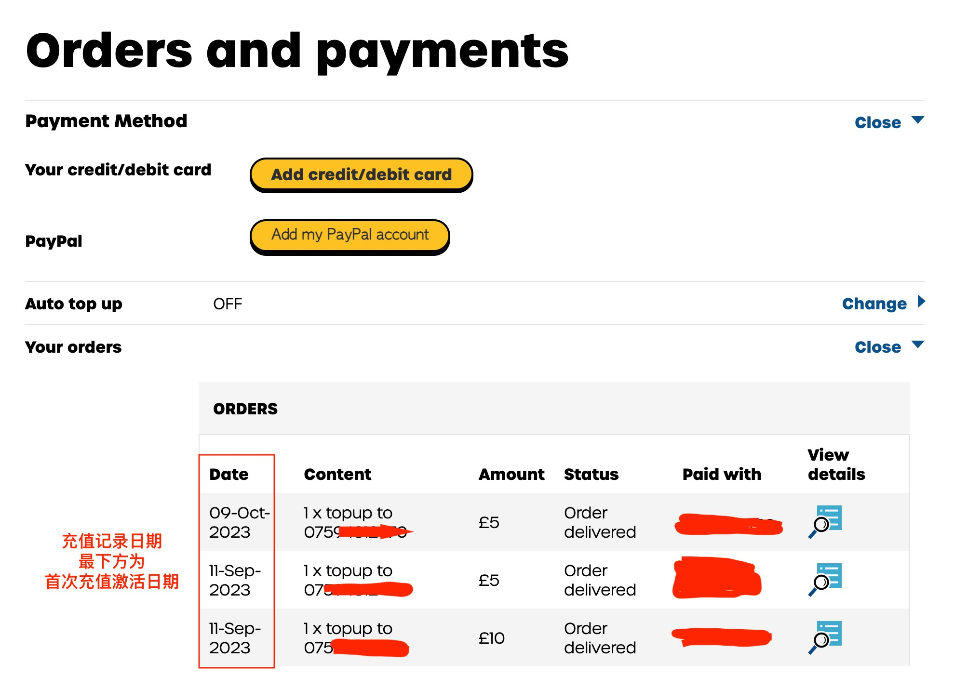Image resolution: width=968 pixels, height=689 pixels.
Task: Click the View details column header
Action: click(836, 464)
